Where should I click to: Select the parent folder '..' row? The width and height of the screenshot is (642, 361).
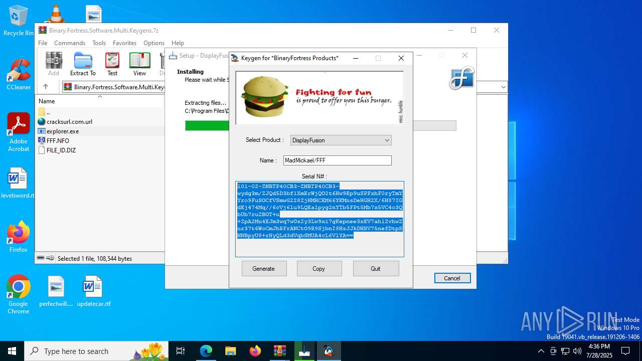(x=48, y=112)
